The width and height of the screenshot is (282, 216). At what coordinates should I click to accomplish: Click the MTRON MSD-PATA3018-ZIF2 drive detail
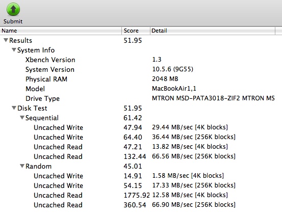[213, 98]
